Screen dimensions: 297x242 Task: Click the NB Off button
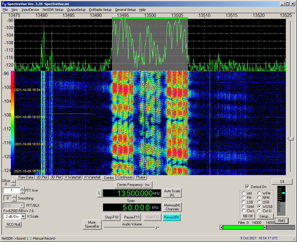pyautogui.click(x=248, y=216)
